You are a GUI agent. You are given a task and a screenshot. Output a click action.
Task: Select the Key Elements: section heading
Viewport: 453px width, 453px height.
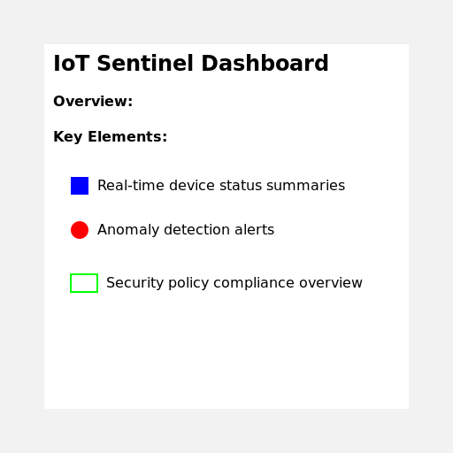[x=110, y=137]
